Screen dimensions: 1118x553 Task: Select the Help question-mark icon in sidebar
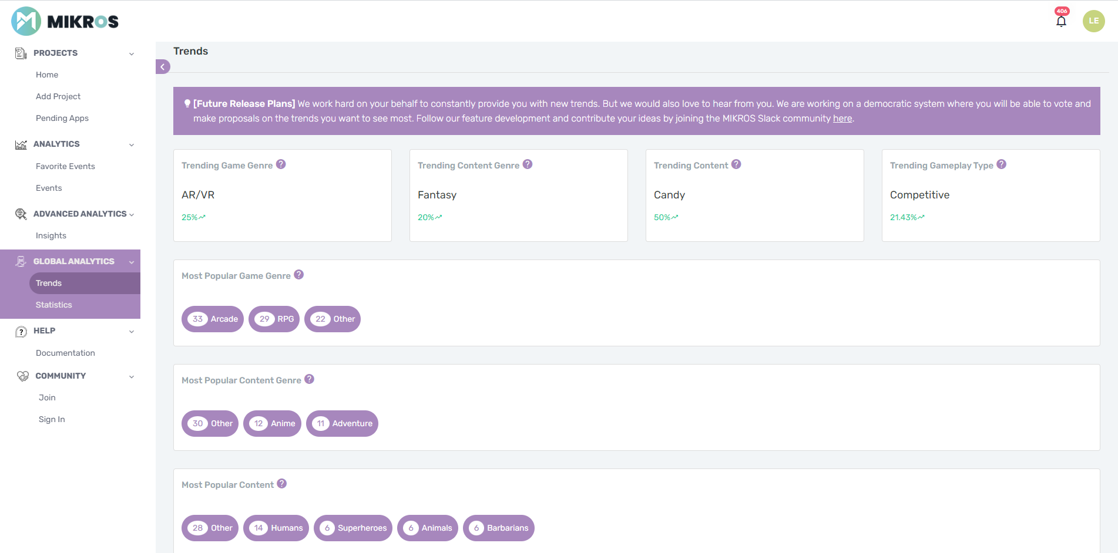point(22,331)
